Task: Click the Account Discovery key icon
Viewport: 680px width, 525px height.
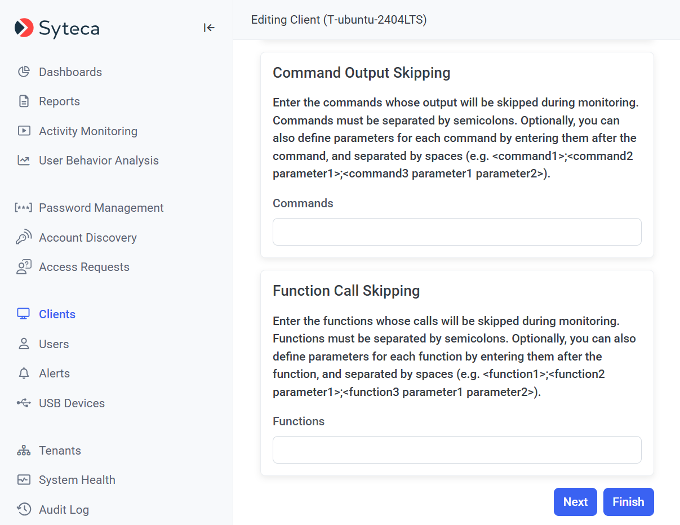Action: point(24,238)
